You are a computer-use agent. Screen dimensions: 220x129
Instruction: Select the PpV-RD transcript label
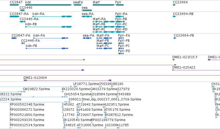(121, 29)
